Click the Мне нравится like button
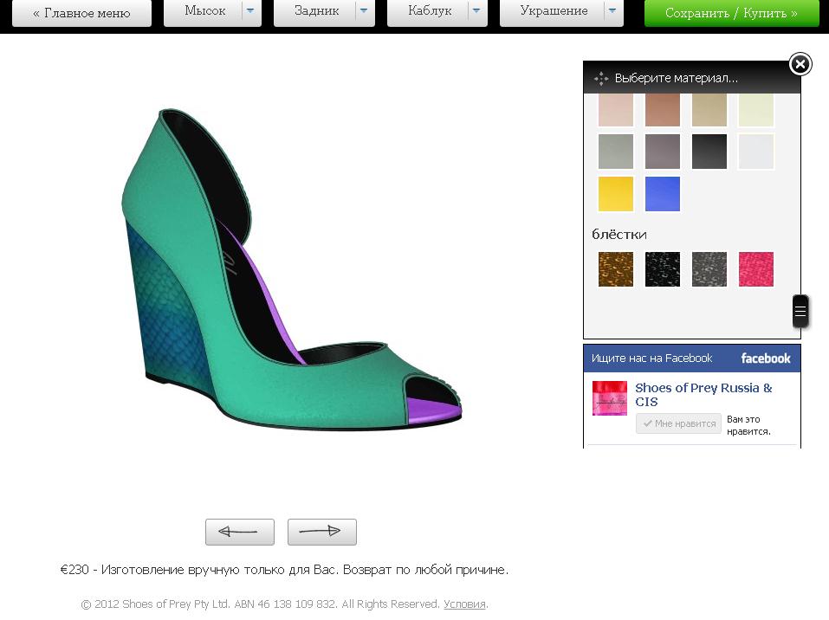Image resolution: width=829 pixels, height=620 pixels. 678,423
